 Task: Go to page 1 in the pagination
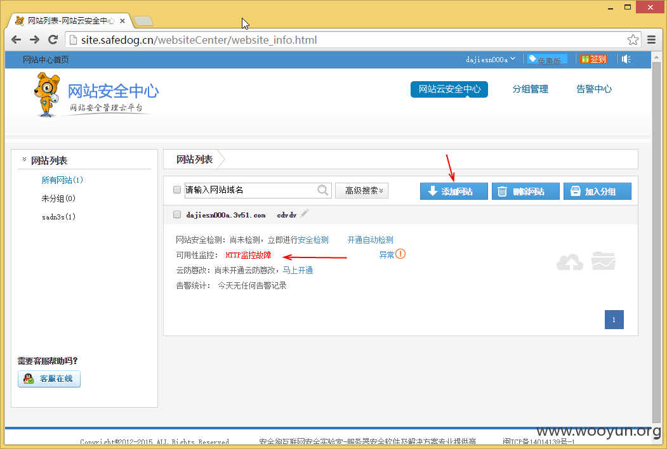(x=614, y=320)
